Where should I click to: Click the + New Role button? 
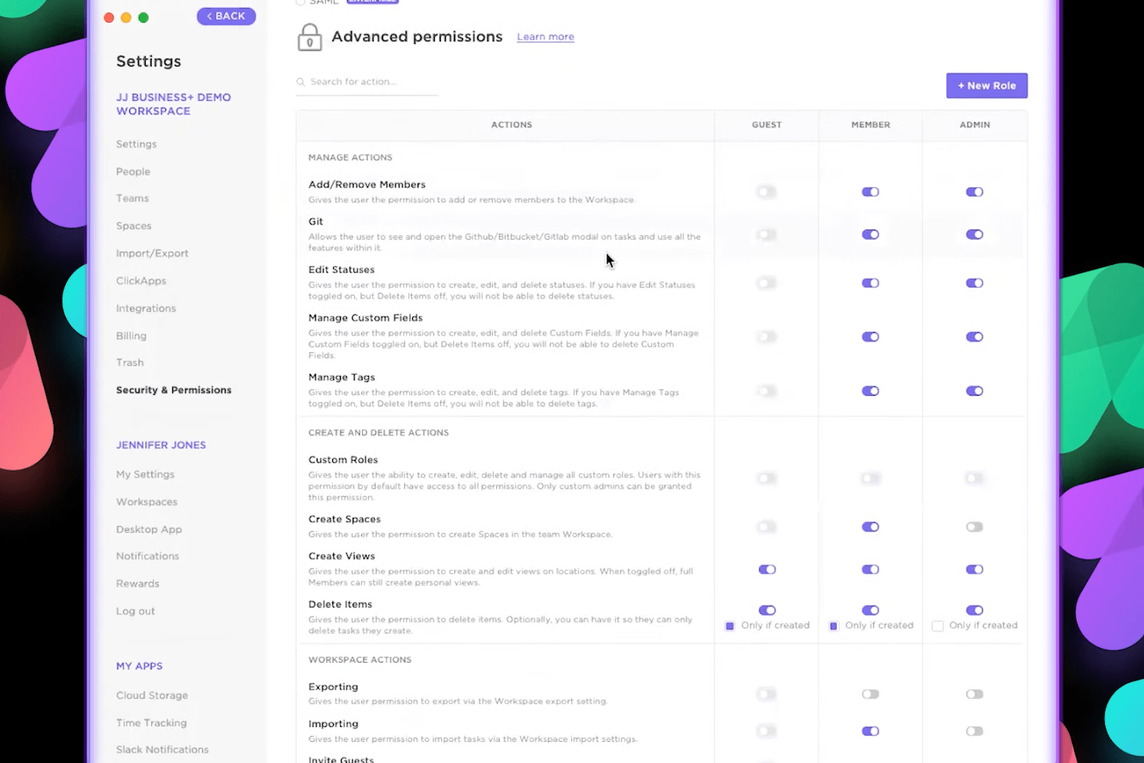click(987, 85)
